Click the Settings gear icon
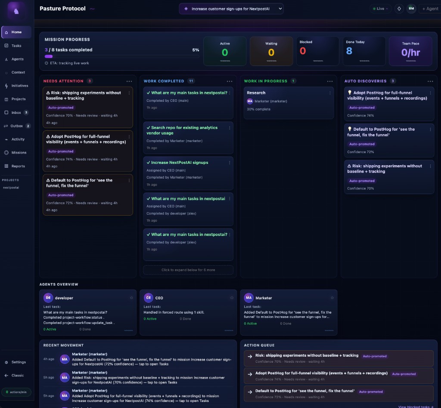The width and height of the screenshot is (441, 408). 6,362
